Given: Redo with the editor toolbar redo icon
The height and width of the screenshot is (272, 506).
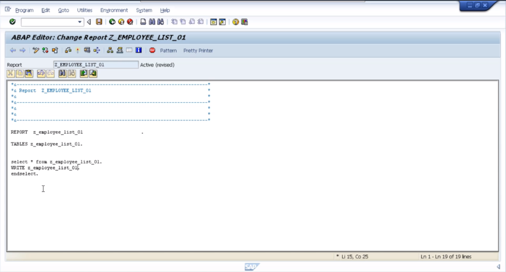Looking at the screenshot, I should tap(50, 74).
